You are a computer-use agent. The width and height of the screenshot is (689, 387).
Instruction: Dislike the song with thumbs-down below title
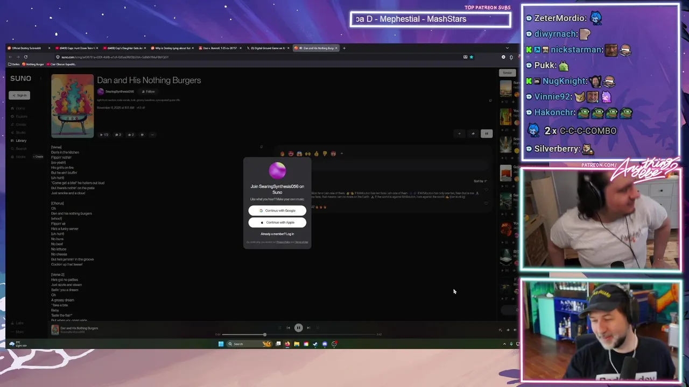pos(142,134)
